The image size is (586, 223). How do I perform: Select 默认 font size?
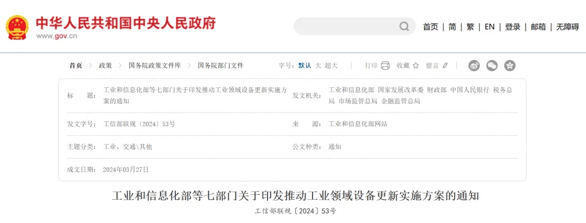[304, 65]
